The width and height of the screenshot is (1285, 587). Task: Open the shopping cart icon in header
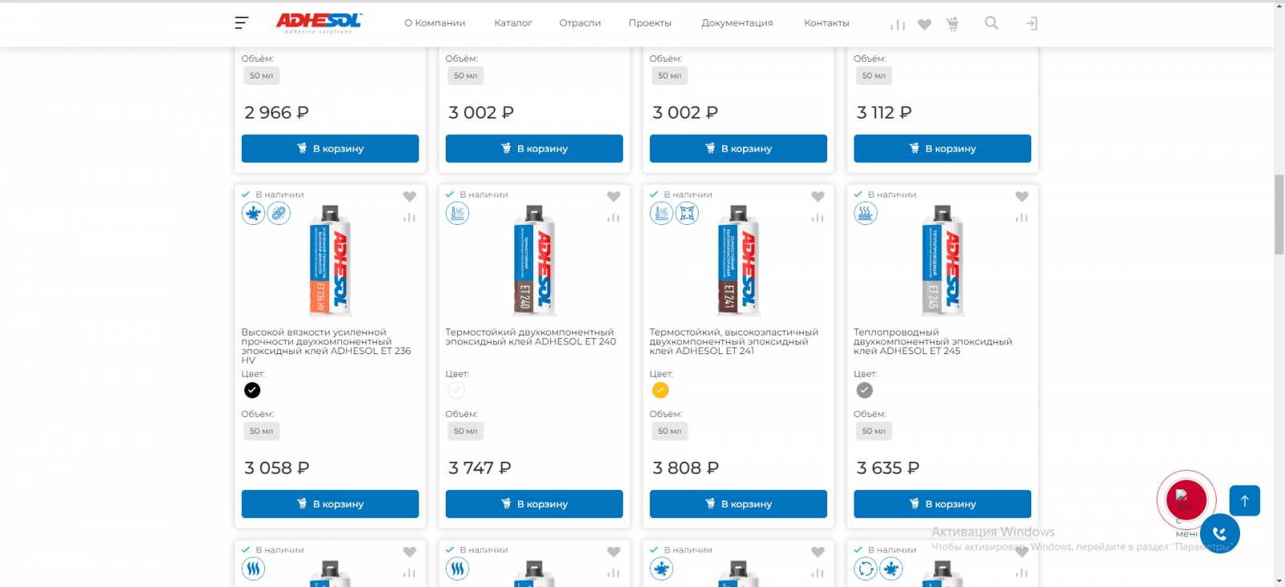pyautogui.click(x=953, y=24)
